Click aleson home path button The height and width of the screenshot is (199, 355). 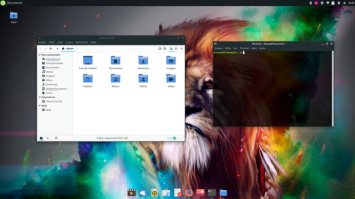pyautogui.click(x=68, y=49)
